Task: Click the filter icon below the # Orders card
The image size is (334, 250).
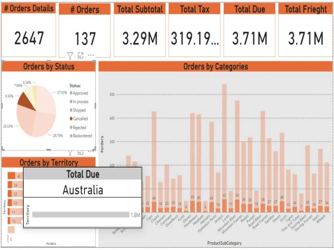Action: 70,55
